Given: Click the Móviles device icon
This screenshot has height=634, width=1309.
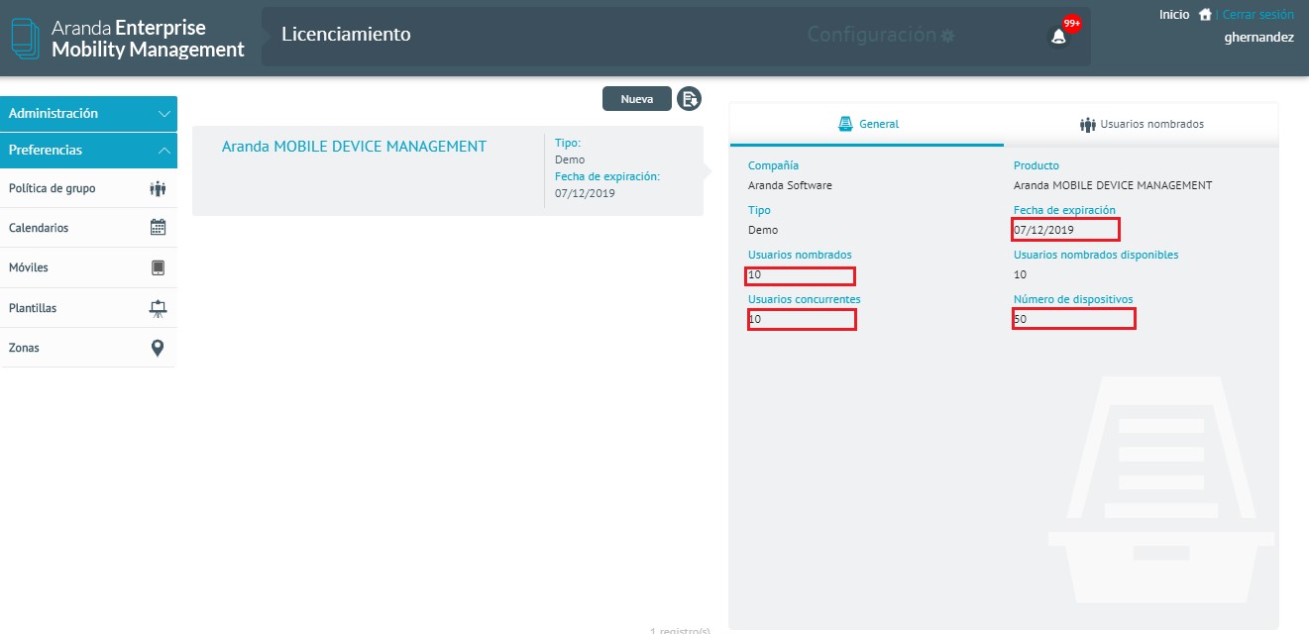Looking at the screenshot, I should point(158,267).
